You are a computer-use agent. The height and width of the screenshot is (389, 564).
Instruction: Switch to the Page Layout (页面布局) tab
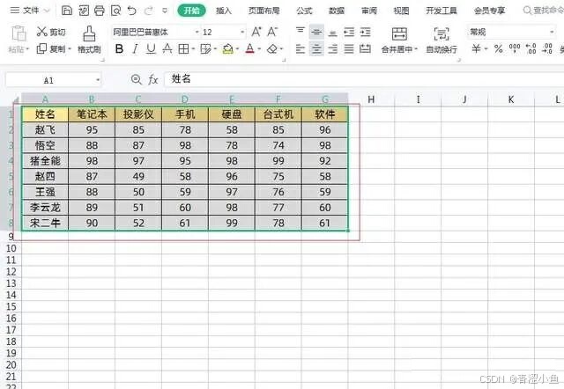click(263, 11)
